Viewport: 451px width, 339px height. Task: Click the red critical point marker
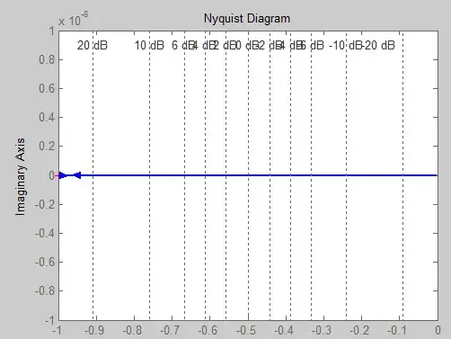[57, 175]
